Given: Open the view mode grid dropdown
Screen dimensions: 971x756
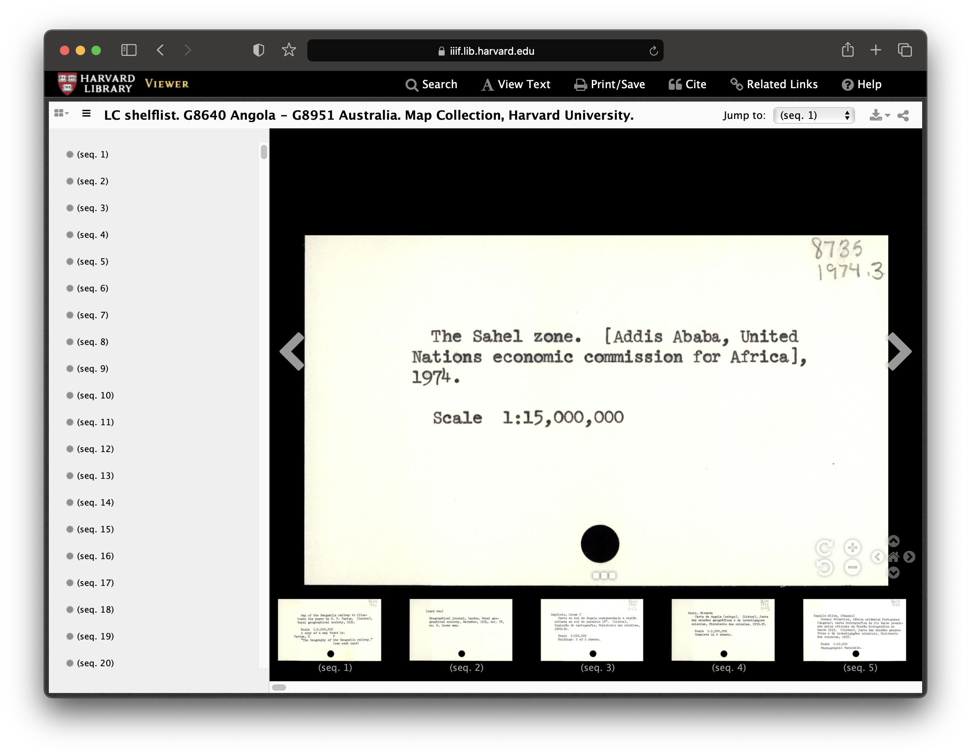Looking at the screenshot, I should point(61,114).
